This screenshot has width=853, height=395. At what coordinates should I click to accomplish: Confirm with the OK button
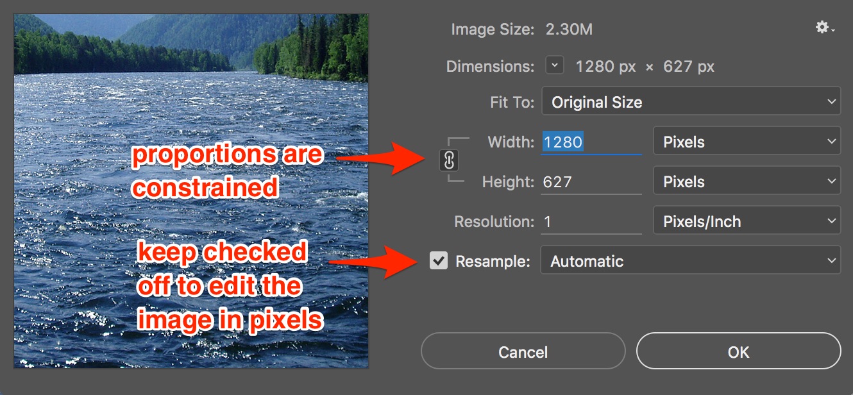coord(738,352)
